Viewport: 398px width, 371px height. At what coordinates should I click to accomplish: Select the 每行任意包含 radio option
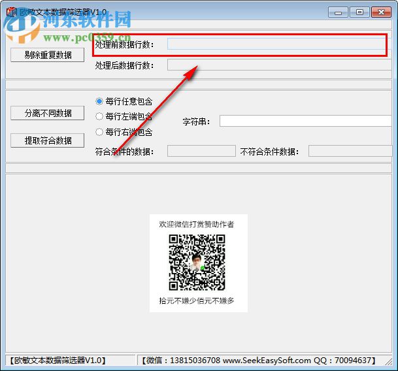124,101
